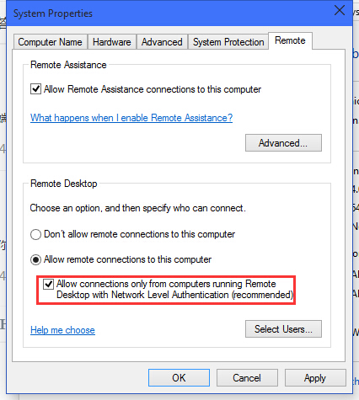Click the Remote Assistance Advanced... button
Viewport: 359px width, 400px height.
click(x=283, y=143)
